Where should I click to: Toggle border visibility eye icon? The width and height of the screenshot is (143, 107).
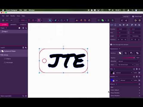tap(139, 80)
